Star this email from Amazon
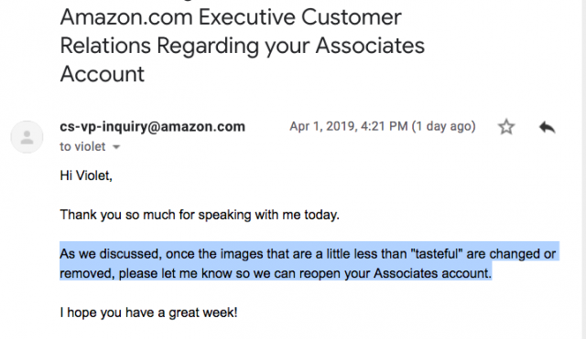This screenshot has width=586, height=339. click(506, 127)
